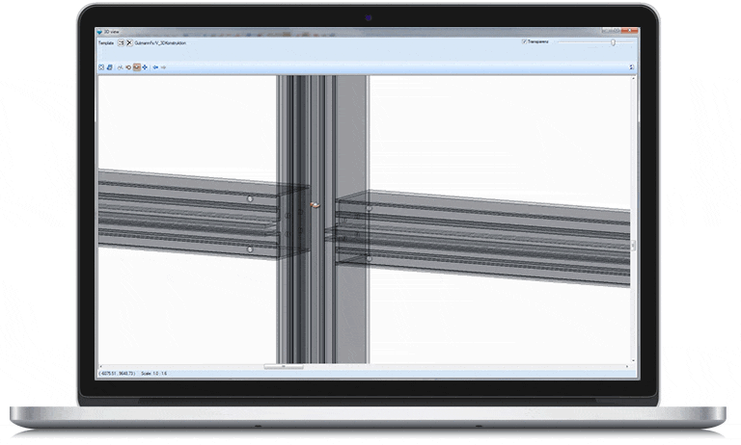This screenshot has width=741, height=445.
Task: Click the second toolbar icon for saving the view
Action: 109,67
